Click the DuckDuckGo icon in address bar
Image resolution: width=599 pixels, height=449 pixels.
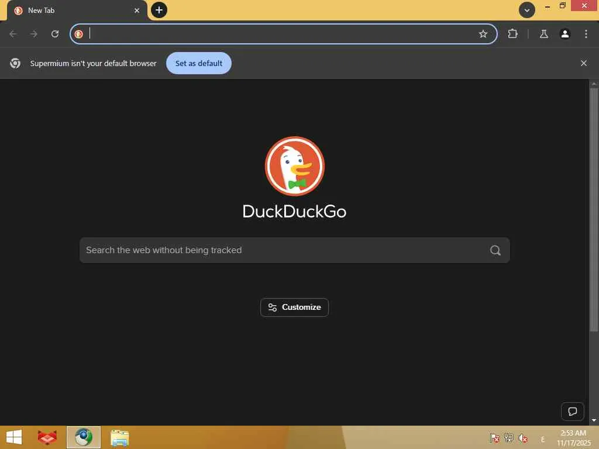[x=79, y=34]
